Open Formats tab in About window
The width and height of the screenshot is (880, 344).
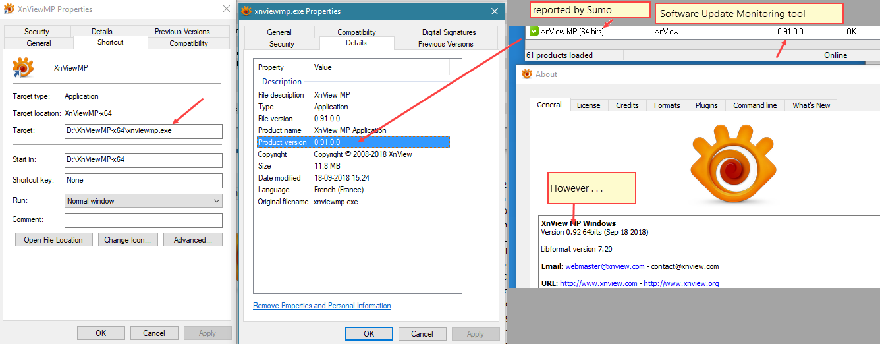667,105
